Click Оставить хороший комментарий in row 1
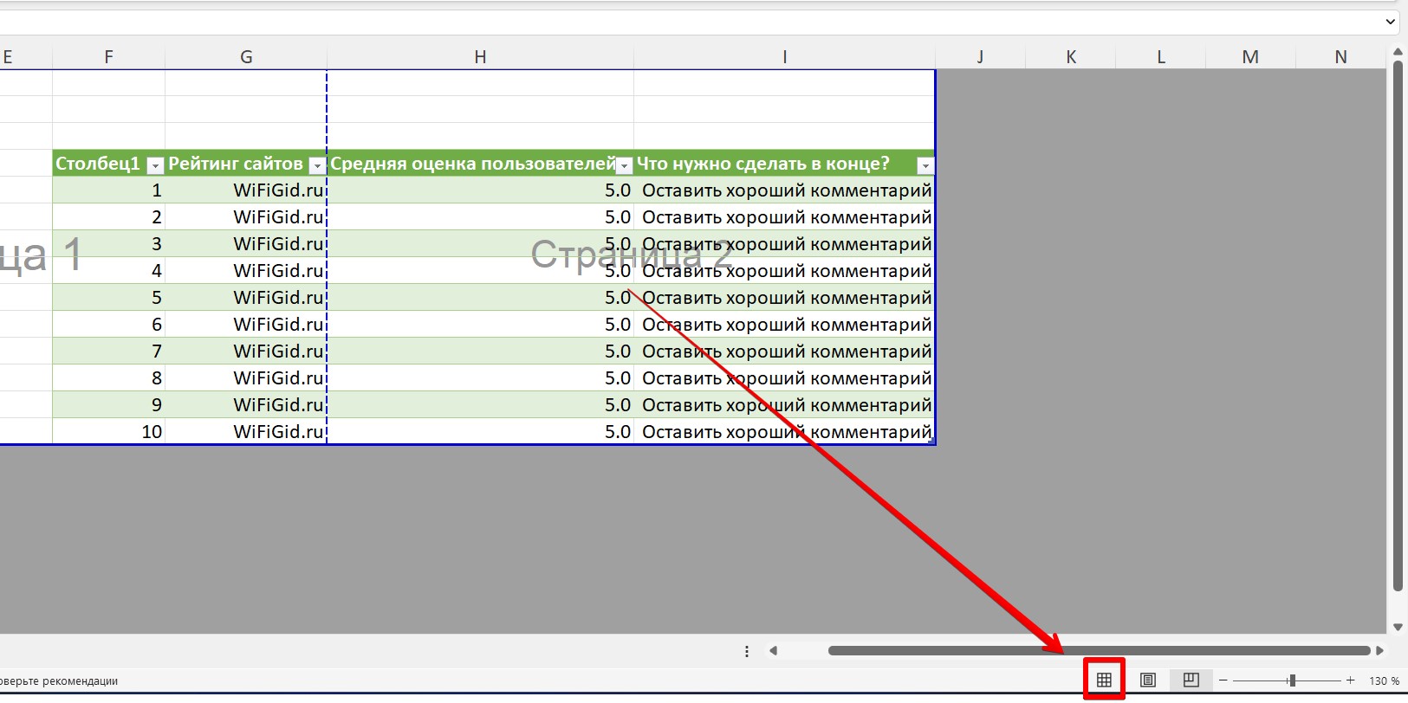 [784, 190]
